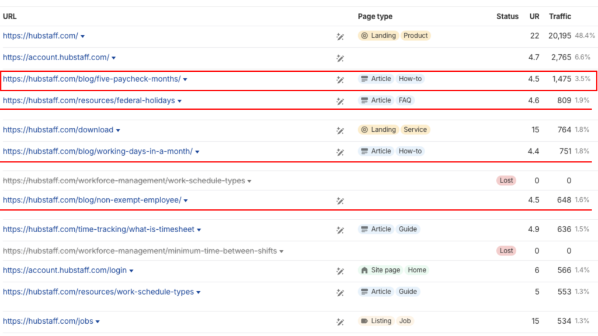The image size is (598, 336).
Task: Click UR value 22 in hubstaff.com/ row
Action: pos(535,36)
